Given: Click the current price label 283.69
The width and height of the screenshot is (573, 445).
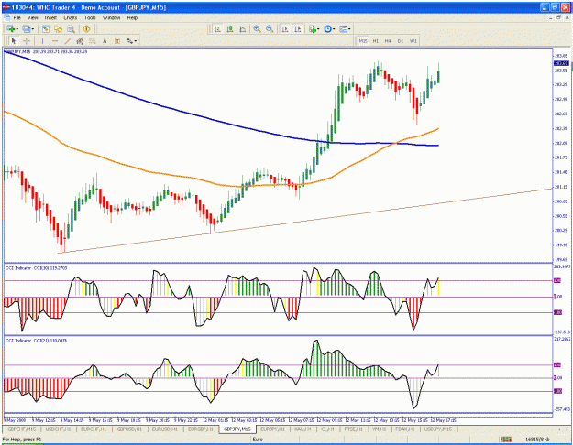Looking at the screenshot, I should click(x=561, y=63).
